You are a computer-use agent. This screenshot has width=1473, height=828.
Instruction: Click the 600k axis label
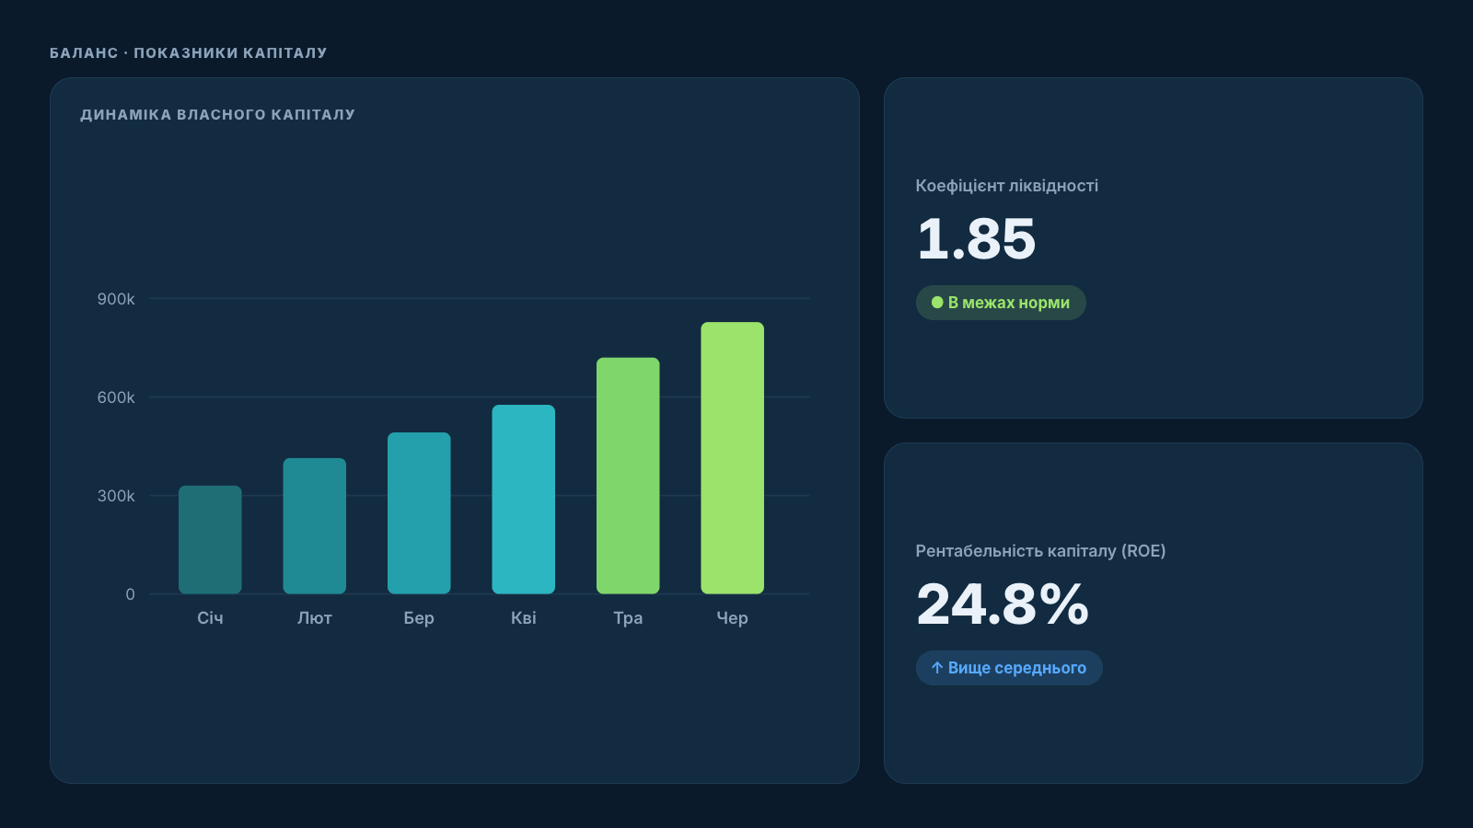pos(116,397)
